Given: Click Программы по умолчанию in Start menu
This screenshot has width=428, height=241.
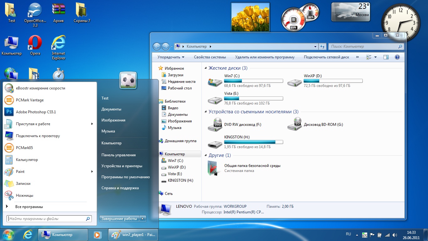Looking at the screenshot, I should click(x=125, y=177).
